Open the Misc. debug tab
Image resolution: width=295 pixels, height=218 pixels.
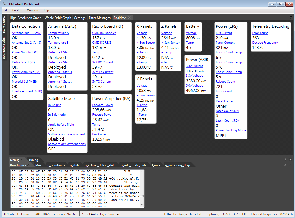pyautogui.click(x=39, y=165)
